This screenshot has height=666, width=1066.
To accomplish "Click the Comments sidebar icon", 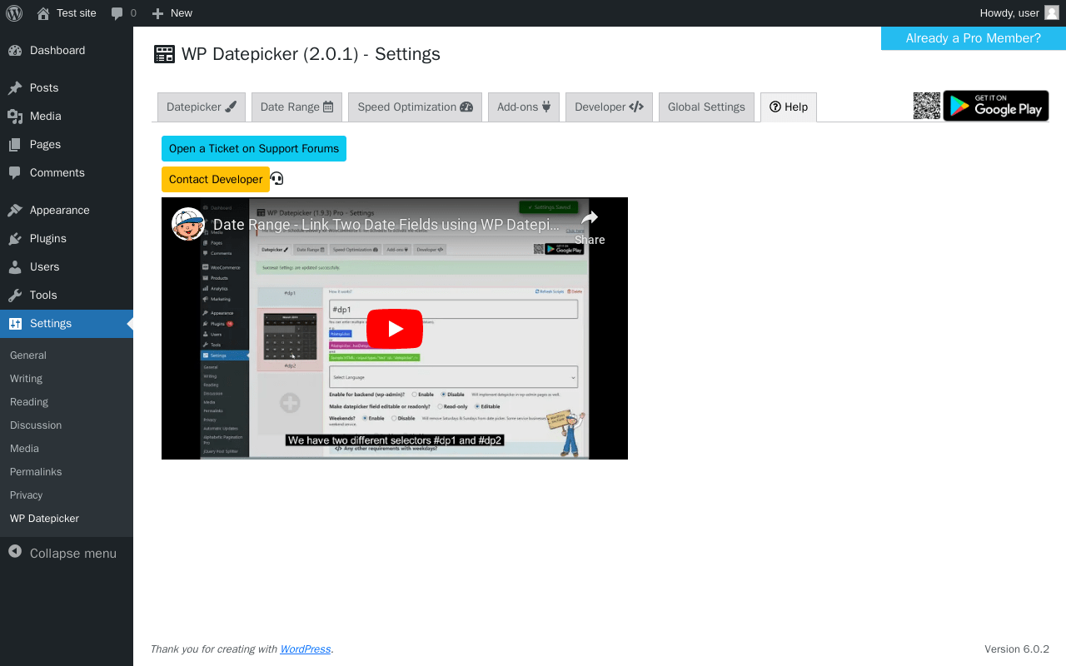I will coord(15,173).
